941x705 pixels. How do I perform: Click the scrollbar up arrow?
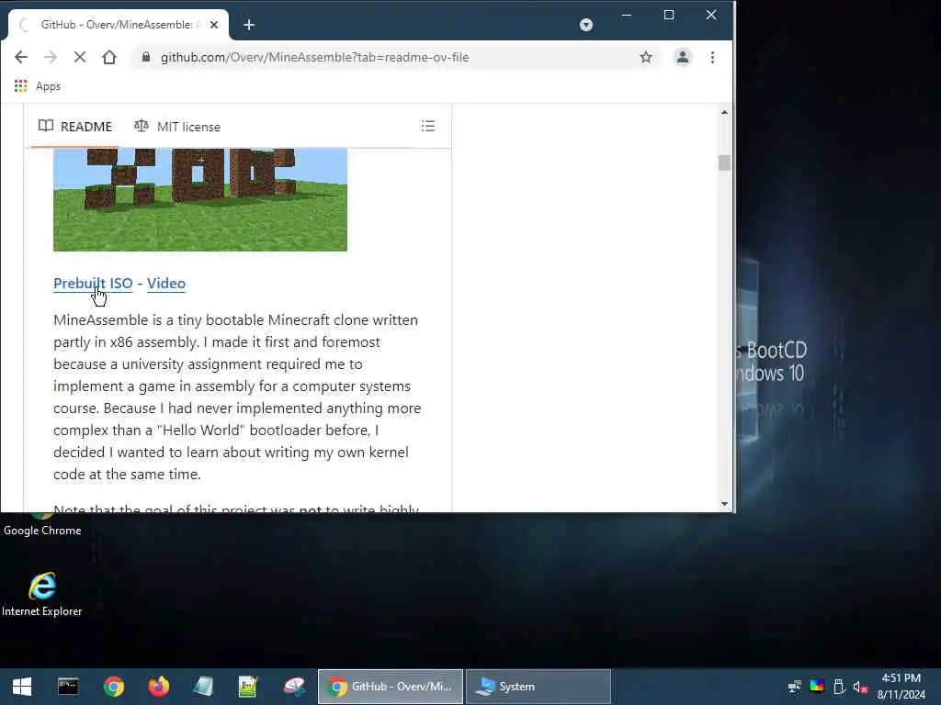[724, 112]
